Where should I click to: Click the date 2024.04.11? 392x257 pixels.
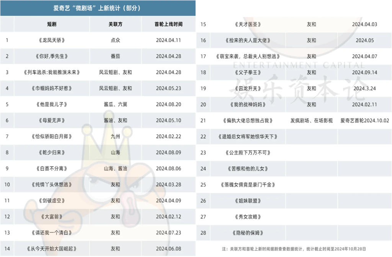click(x=168, y=40)
